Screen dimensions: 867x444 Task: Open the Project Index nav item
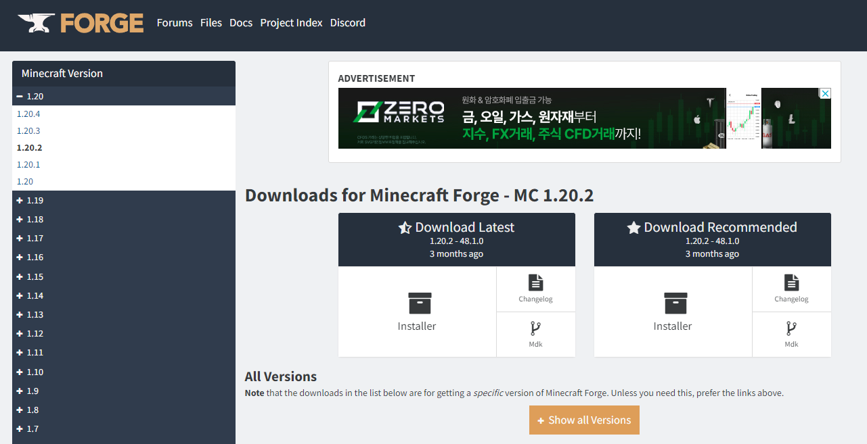click(x=291, y=23)
